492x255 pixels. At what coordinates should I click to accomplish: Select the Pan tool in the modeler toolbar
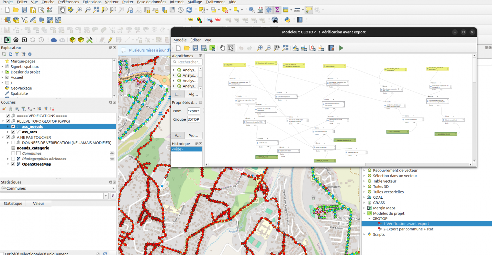pos(222,48)
